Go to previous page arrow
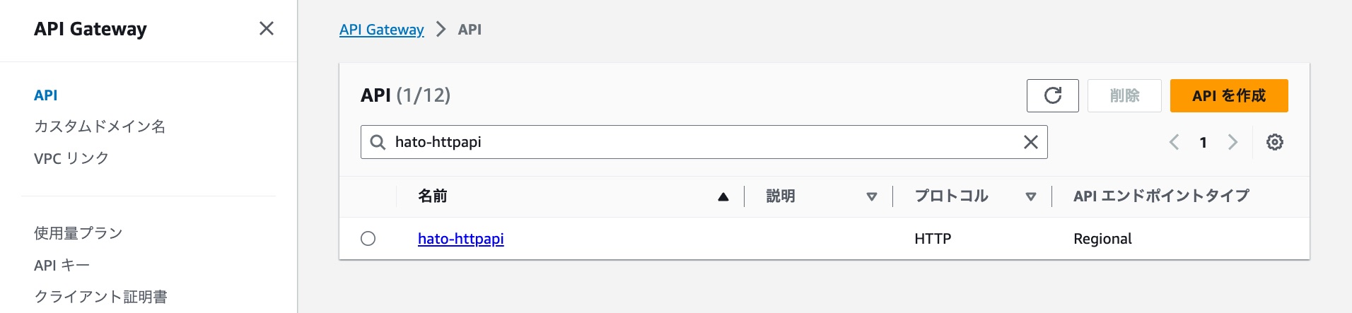Viewport: 1352px width, 313px height. pyautogui.click(x=1174, y=142)
